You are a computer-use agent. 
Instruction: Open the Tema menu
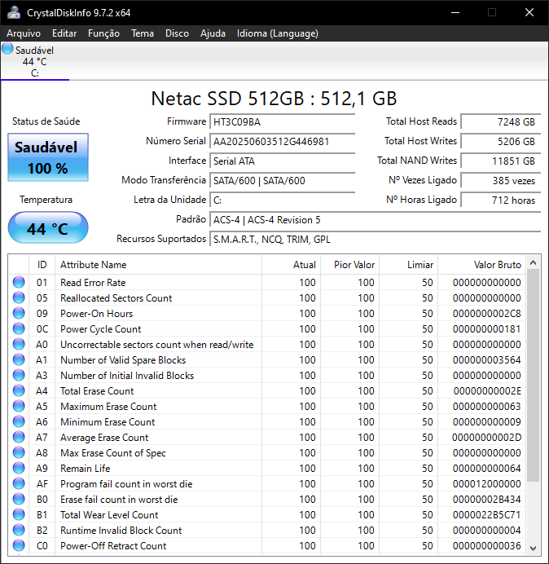(143, 33)
